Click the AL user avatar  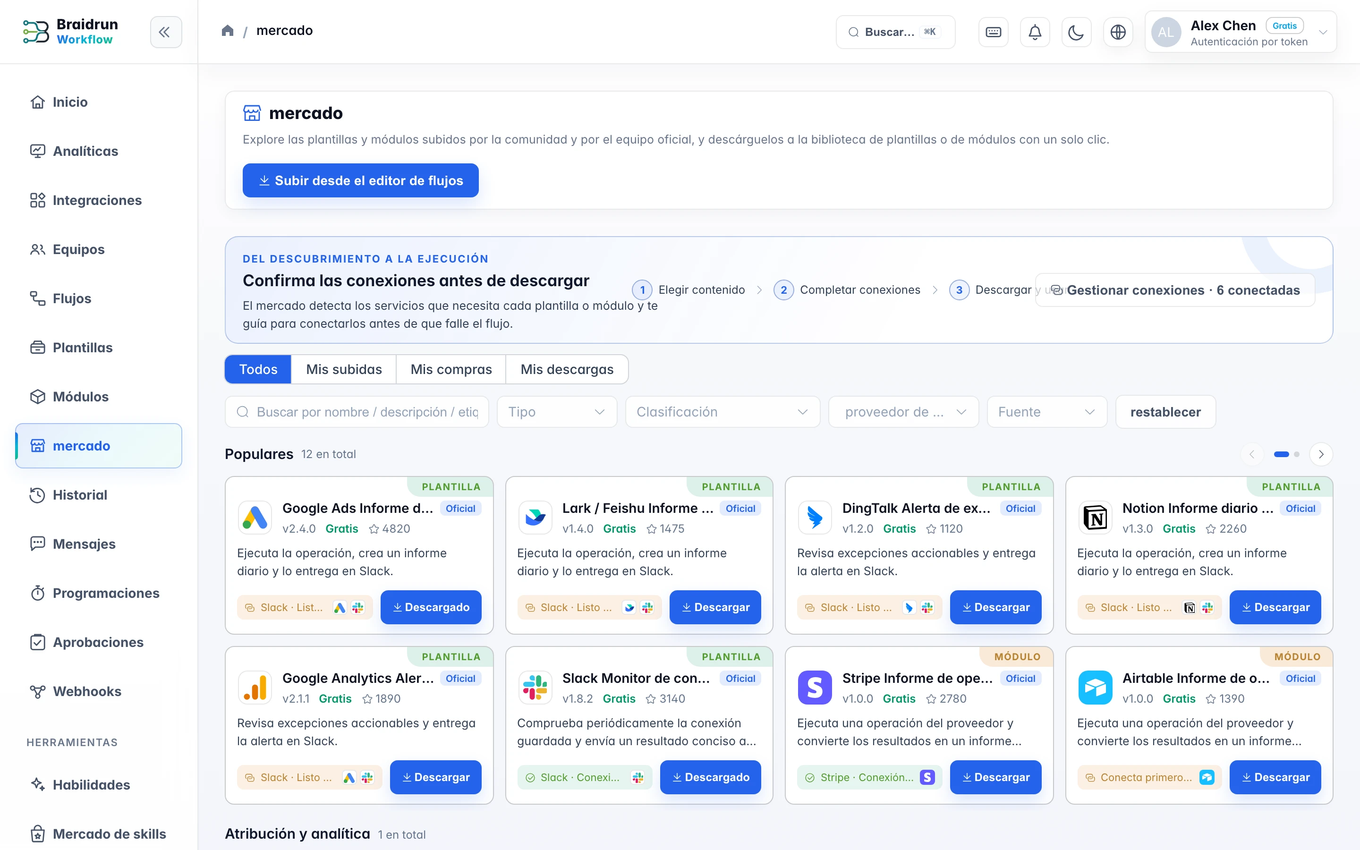(1166, 32)
